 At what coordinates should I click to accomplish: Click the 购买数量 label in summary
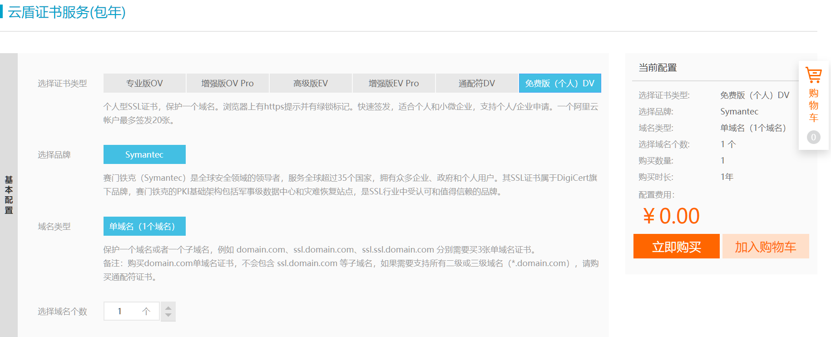click(x=656, y=161)
